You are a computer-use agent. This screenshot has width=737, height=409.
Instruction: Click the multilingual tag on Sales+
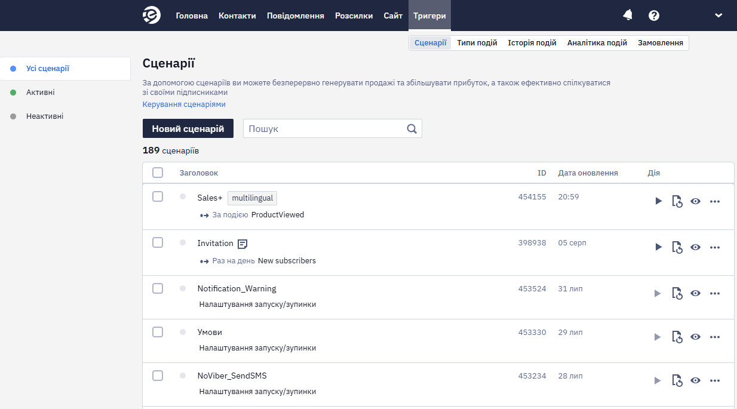(252, 198)
